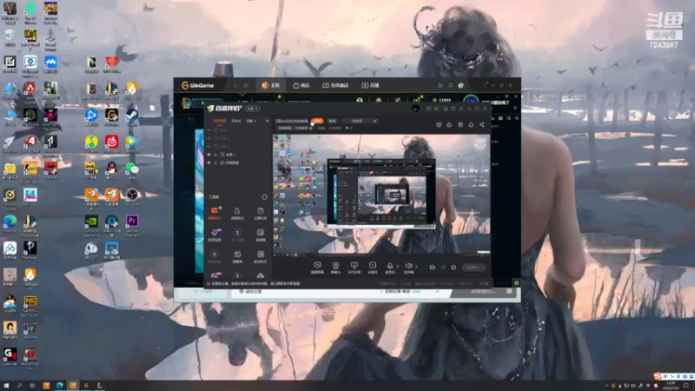
Task: Click the WeGame refresh icon
Action: click(246, 85)
